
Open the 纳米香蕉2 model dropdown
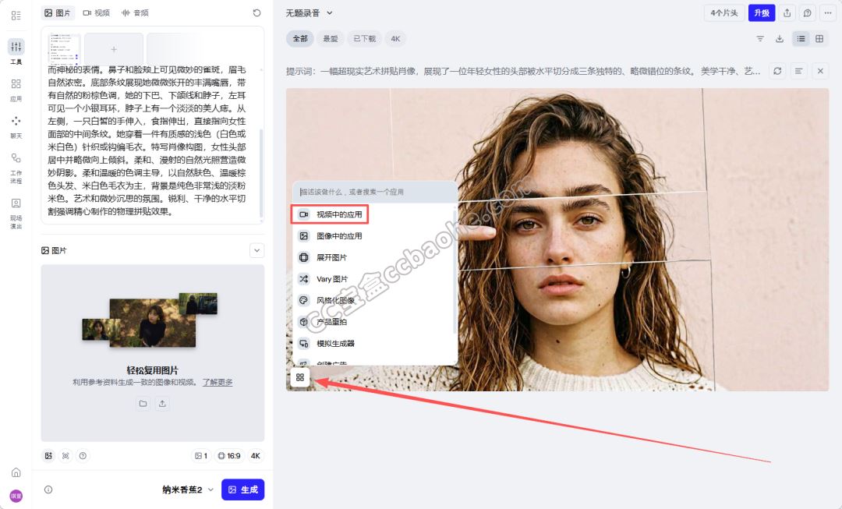[x=187, y=490]
